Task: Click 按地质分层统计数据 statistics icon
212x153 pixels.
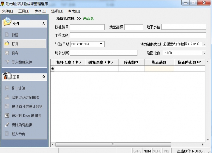Action: point(7,106)
